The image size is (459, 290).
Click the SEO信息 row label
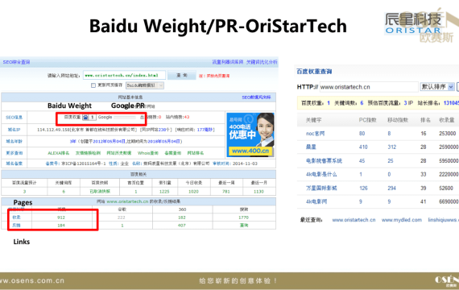(14, 118)
